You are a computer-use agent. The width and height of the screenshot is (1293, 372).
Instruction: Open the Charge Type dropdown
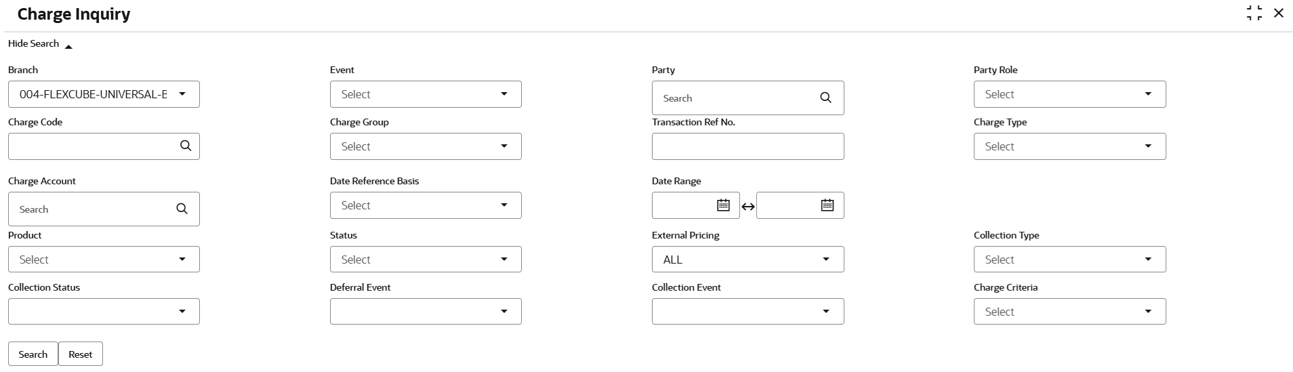tap(1069, 146)
